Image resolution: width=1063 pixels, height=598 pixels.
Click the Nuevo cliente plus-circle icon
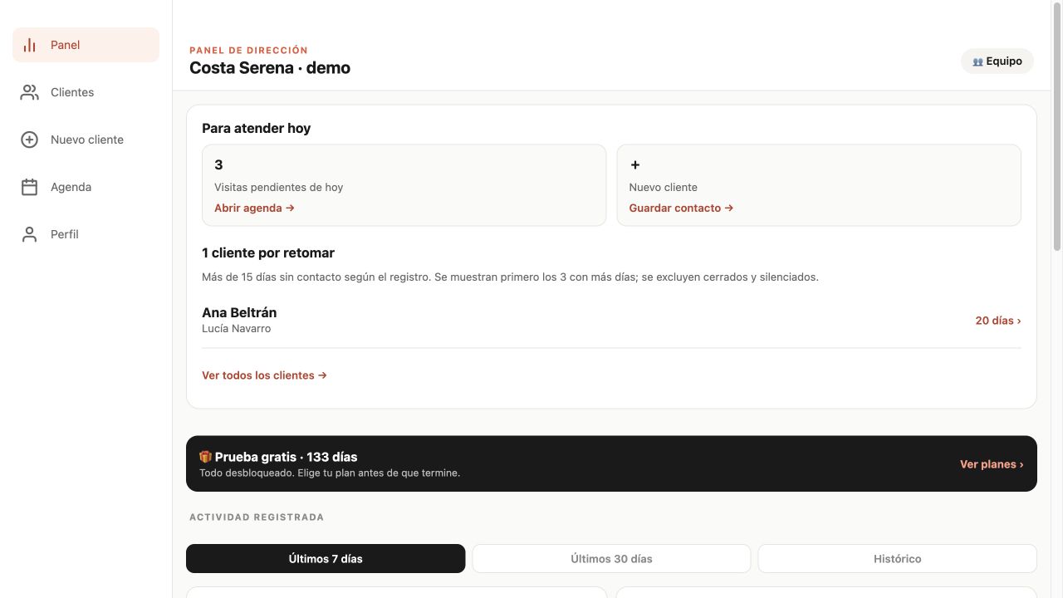[30, 140]
